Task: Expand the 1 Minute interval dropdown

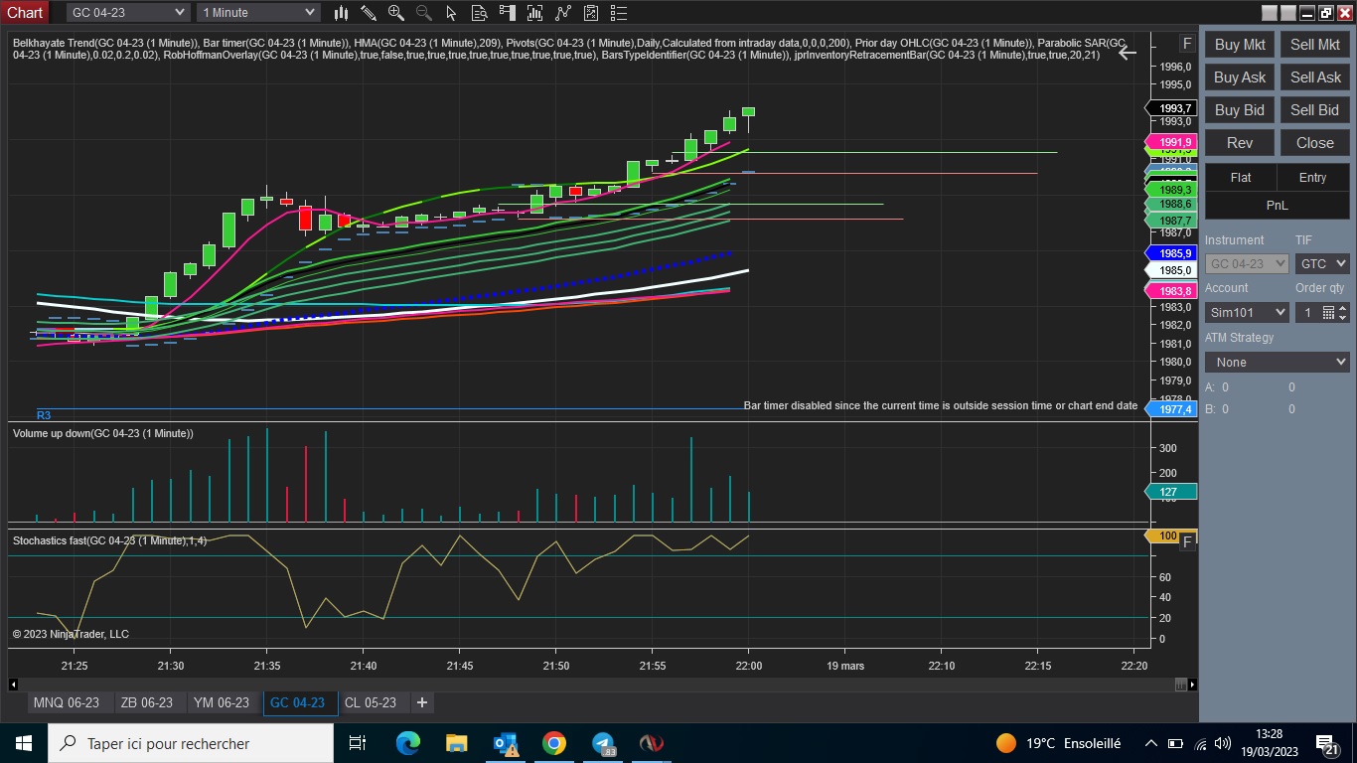Action: pos(258,12)
